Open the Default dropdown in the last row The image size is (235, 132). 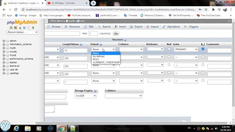point(104,81)
